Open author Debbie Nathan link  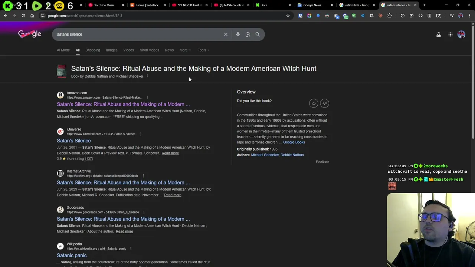[x=292, y=155]
